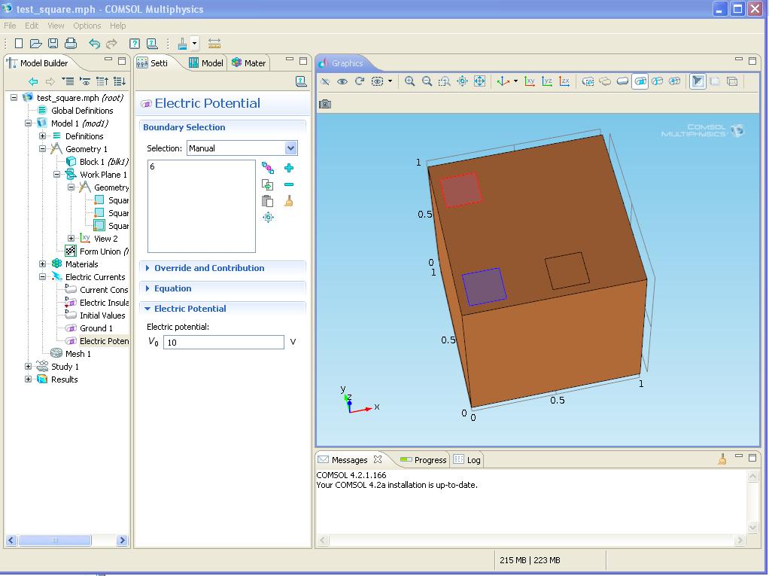Take an image snapshot with the camera icon
The image size is (769, 576).
point(324,104)
